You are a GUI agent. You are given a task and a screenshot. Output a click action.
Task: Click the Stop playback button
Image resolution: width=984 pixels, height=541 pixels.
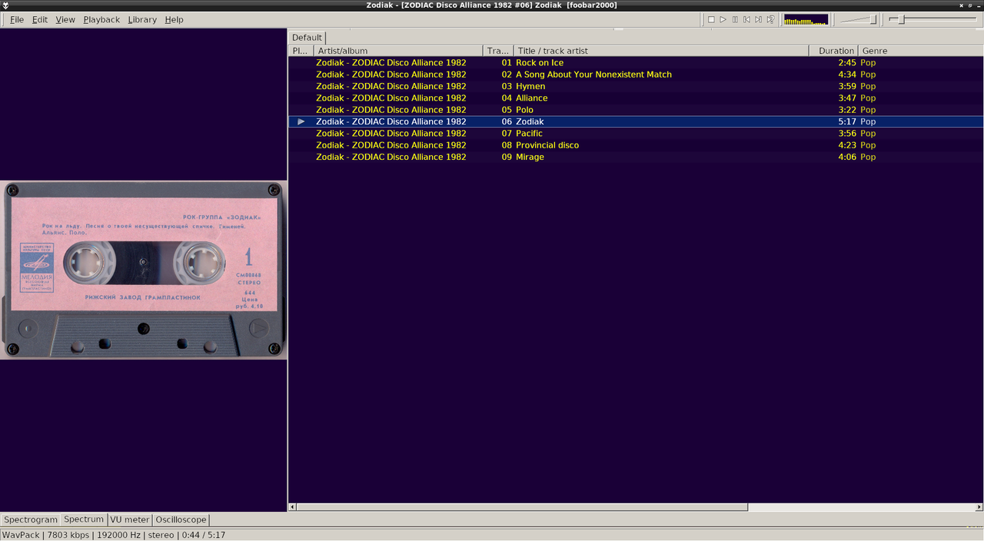[x=711, y=19]
